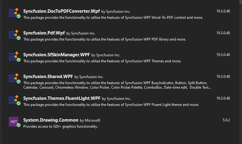Select the Syncfusion.Shared.WPF package title
242x144 pixels.
(48, 77)
